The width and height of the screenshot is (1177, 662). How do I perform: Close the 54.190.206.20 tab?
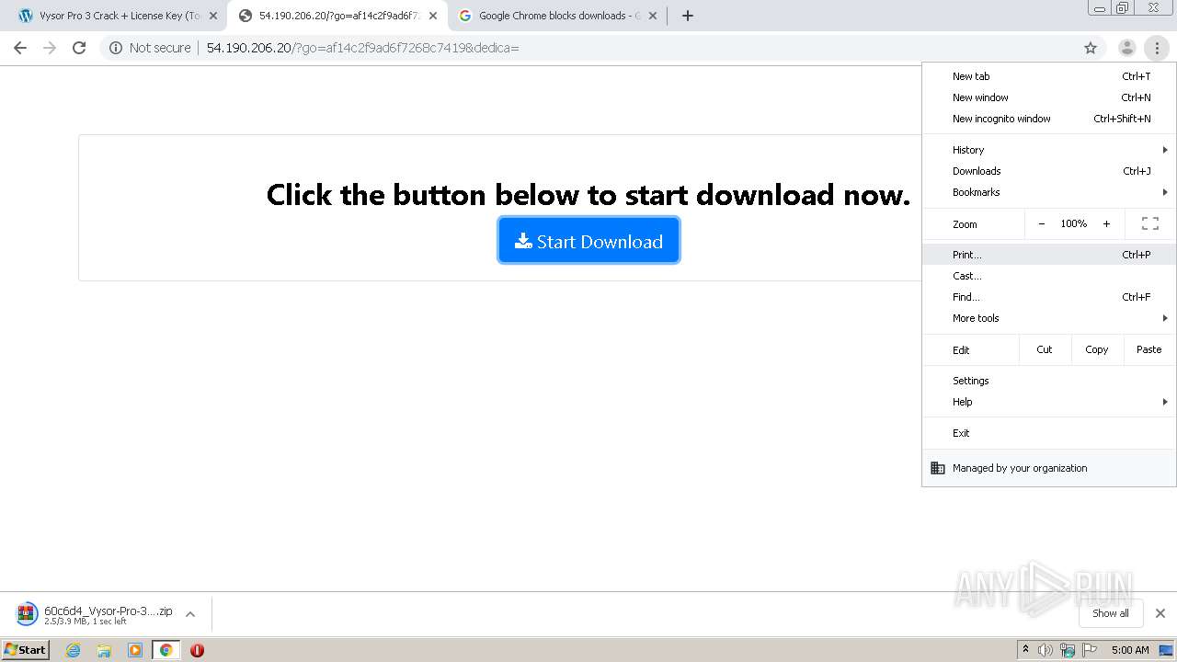pos(432,16)
